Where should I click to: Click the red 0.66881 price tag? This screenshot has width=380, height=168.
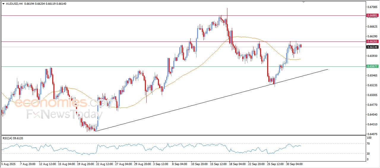(x=372, y=15)
